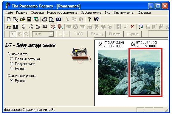Click the Img0012.jpg file name text
Image resolution: width=172 pixels, height=115 pixels.
pyautogui.click(x=114, y=42)
